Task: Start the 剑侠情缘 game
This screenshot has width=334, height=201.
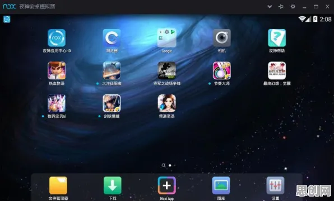Action: click(x=112, y=103)
